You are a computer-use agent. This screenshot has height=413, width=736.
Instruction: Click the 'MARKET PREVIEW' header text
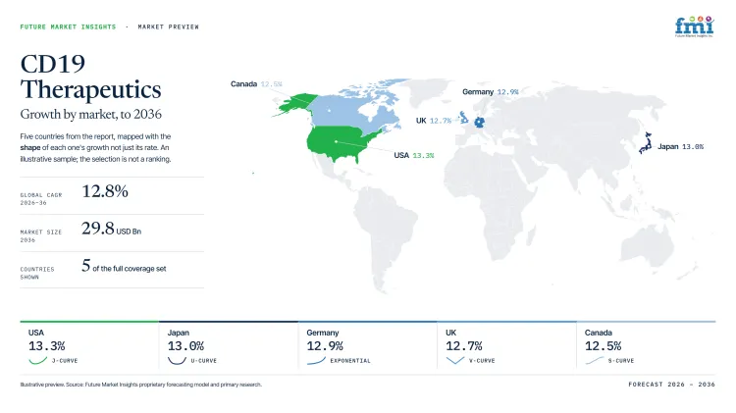pos(168,26)
